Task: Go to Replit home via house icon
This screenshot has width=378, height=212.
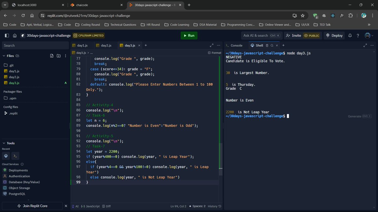Action: pyautogui.click(x=14, y=35)
